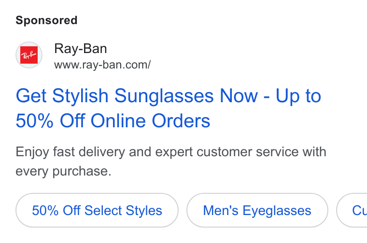Click the words Up to in the headline
Viewport: 367px width, 243px height.
298,96
